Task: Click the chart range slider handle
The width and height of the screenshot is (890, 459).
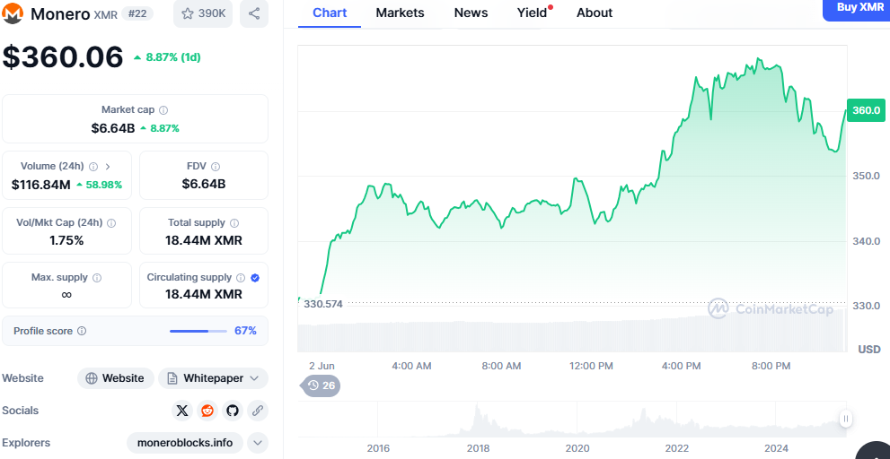Action: point(845,419)
